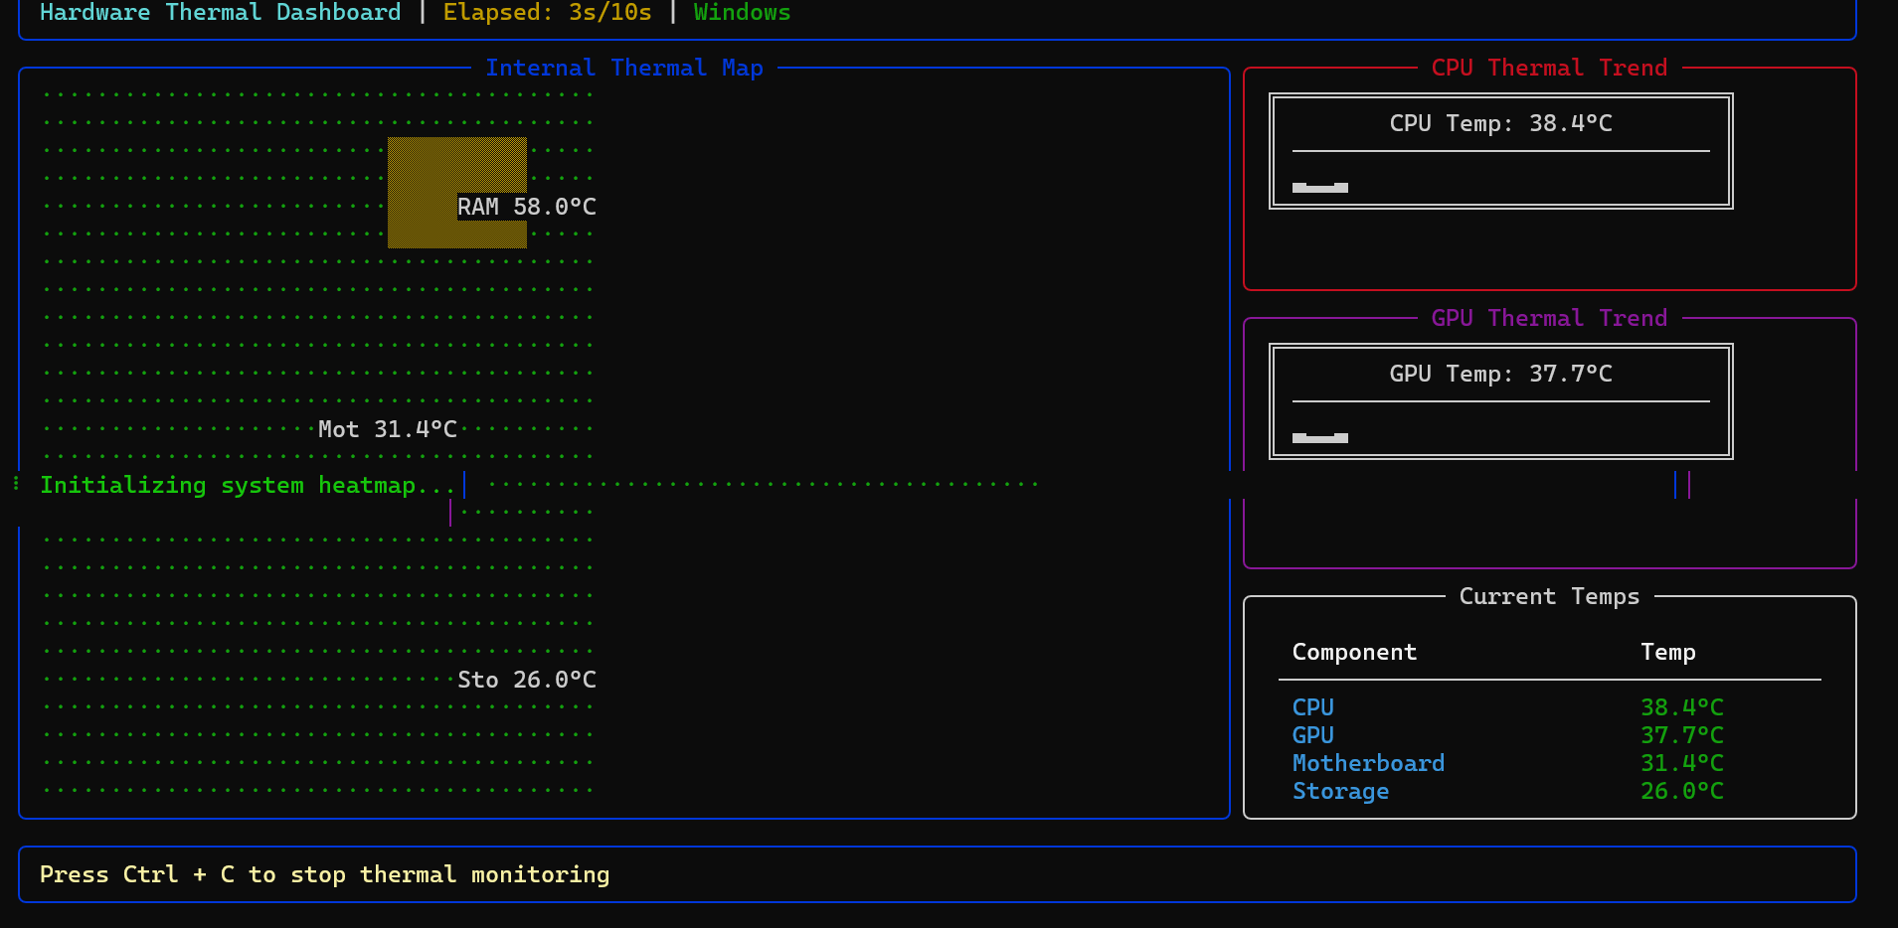1898x928 pixels.
Task: Select the CPU row in Current Temps
Action: coord(1312,707)
